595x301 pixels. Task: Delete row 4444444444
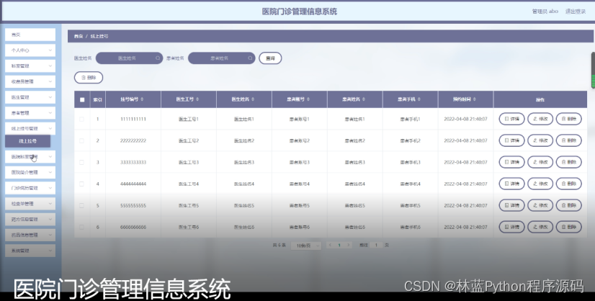(x=569, y=184)
